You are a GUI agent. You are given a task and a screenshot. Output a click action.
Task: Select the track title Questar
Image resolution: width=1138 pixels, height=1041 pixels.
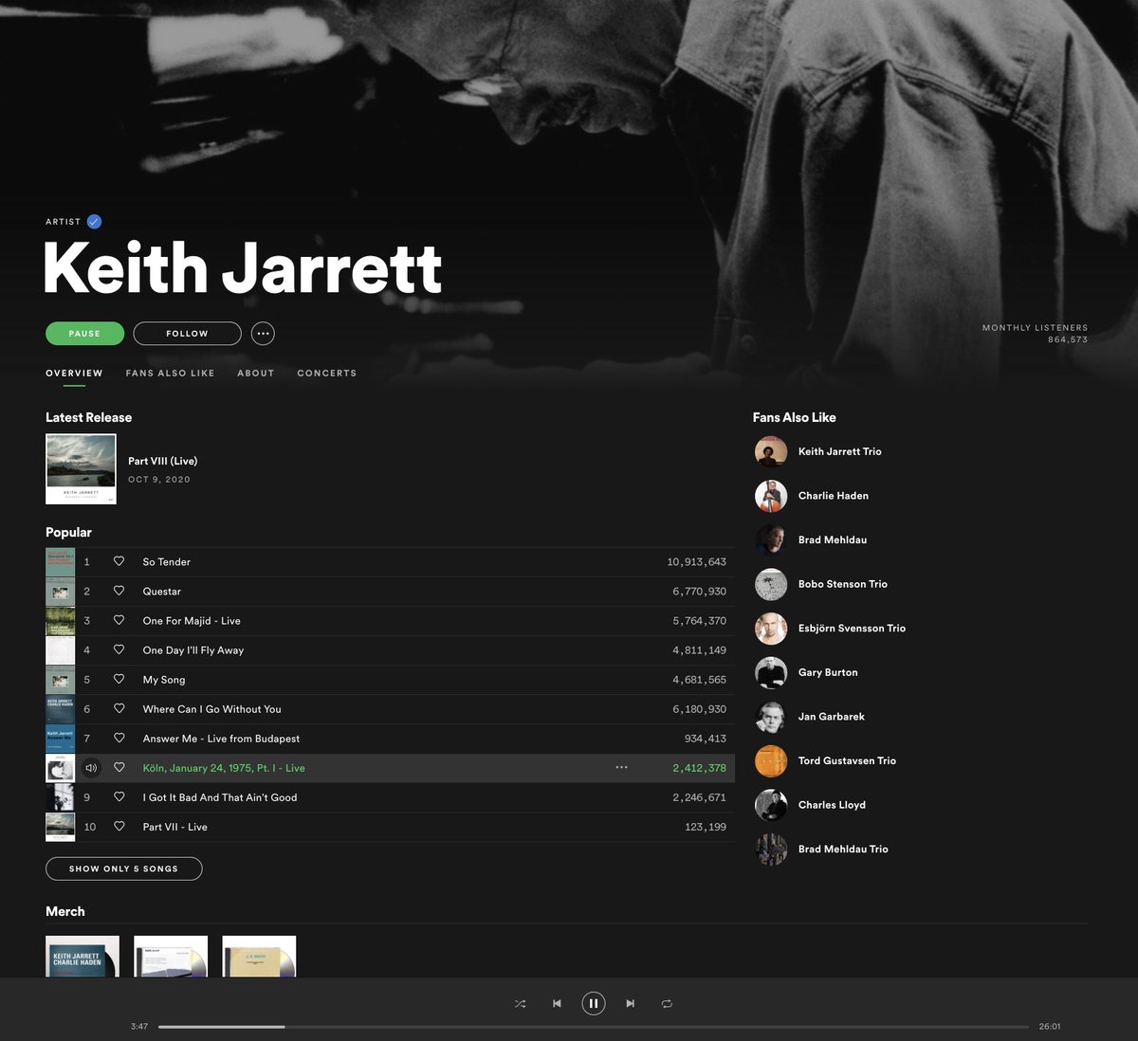coord(162,592)
